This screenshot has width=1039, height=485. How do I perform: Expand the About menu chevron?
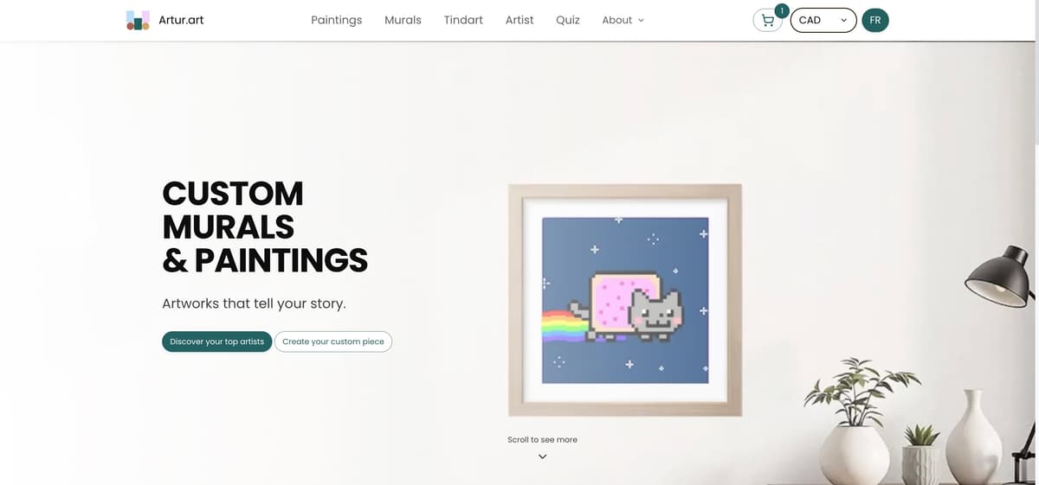[642, 20]
